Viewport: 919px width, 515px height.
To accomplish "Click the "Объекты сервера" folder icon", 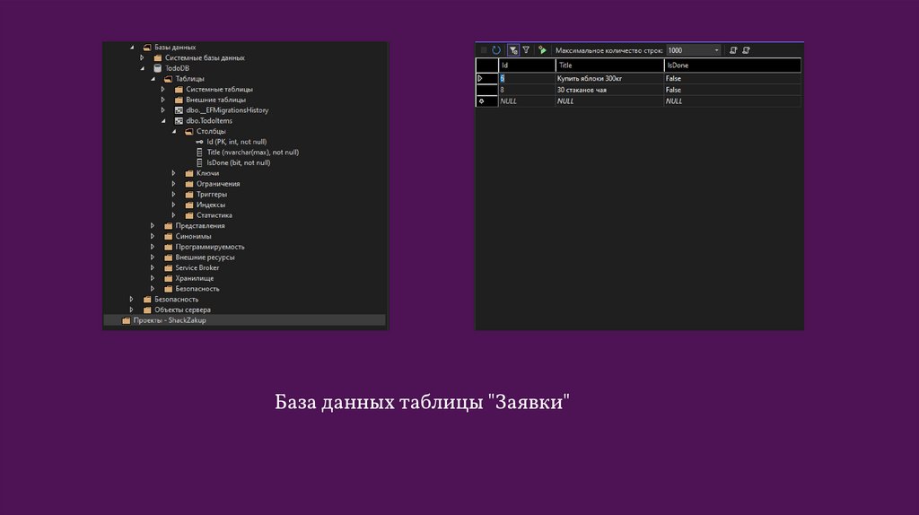I will (x=147, y=310).
